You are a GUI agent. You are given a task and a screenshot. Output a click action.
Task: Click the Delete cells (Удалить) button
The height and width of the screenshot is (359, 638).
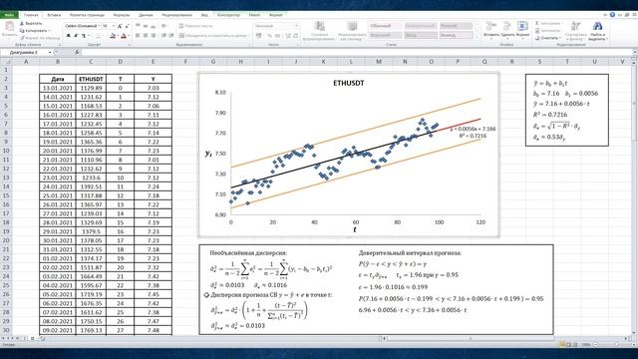507,30
